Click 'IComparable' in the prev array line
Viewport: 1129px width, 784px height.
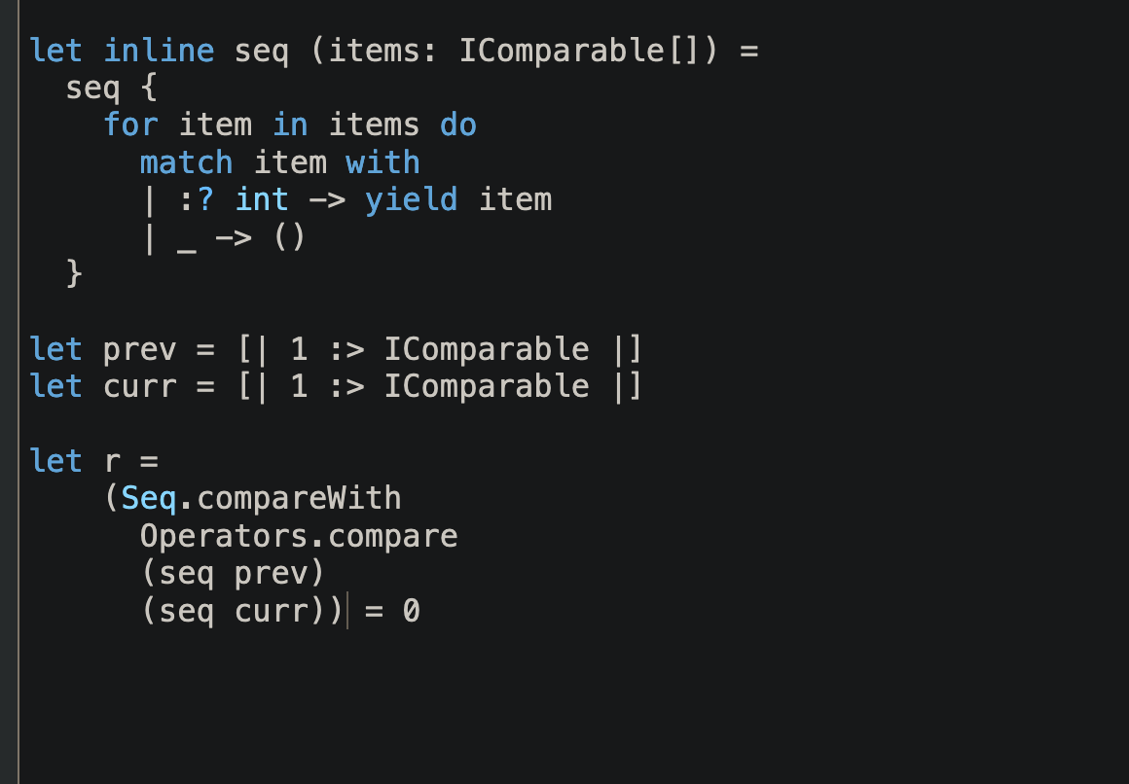pyautogui.click(x=487, y=349)
